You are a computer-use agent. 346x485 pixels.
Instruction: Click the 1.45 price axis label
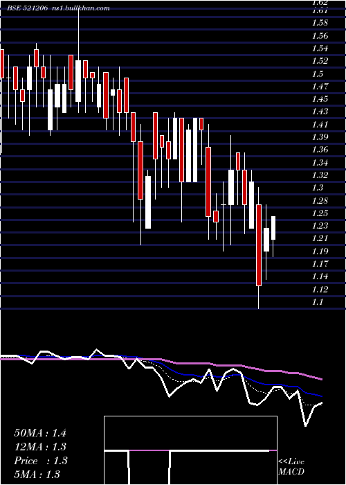pos(320,99)
